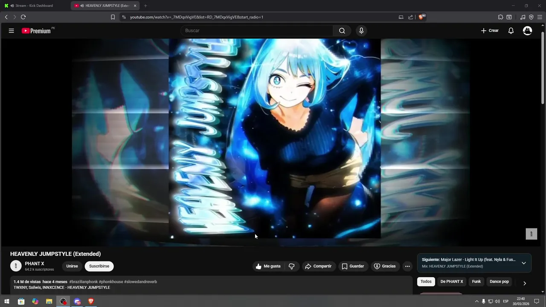Viewport: 546px width, 307px height.
Task: Expand the mix playlist chevron
Action: 524,263
